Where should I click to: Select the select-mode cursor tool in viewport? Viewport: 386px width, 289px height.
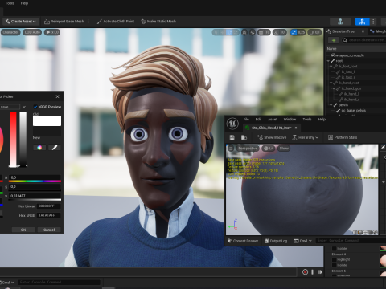coord(216,32)
